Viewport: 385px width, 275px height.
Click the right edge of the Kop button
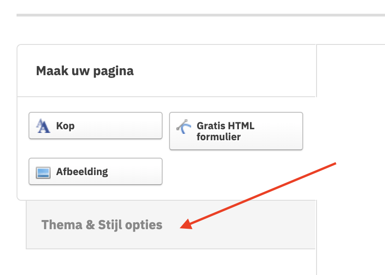161,126
